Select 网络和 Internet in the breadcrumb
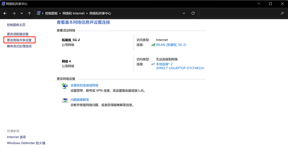This screenshot has width=288, height=149. click(x=73, y=13)
